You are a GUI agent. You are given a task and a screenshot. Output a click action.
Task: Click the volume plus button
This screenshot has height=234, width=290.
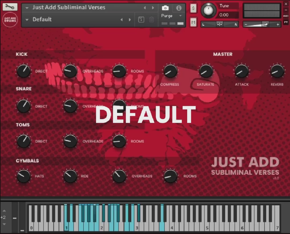[278, 24]
